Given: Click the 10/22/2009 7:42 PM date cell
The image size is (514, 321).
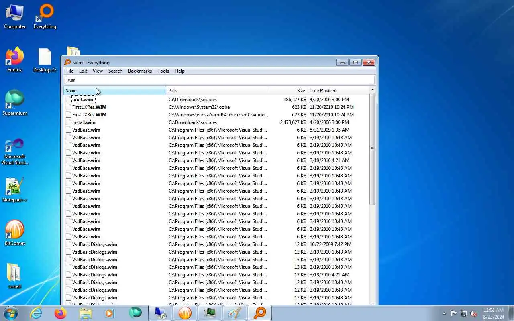Looking at the screenshot, I should [330, 244].
